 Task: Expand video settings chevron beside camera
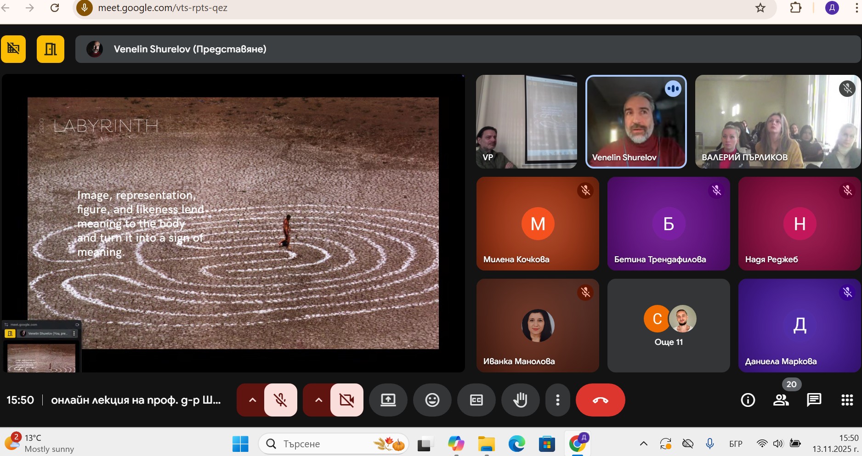(x=318, y=400)
